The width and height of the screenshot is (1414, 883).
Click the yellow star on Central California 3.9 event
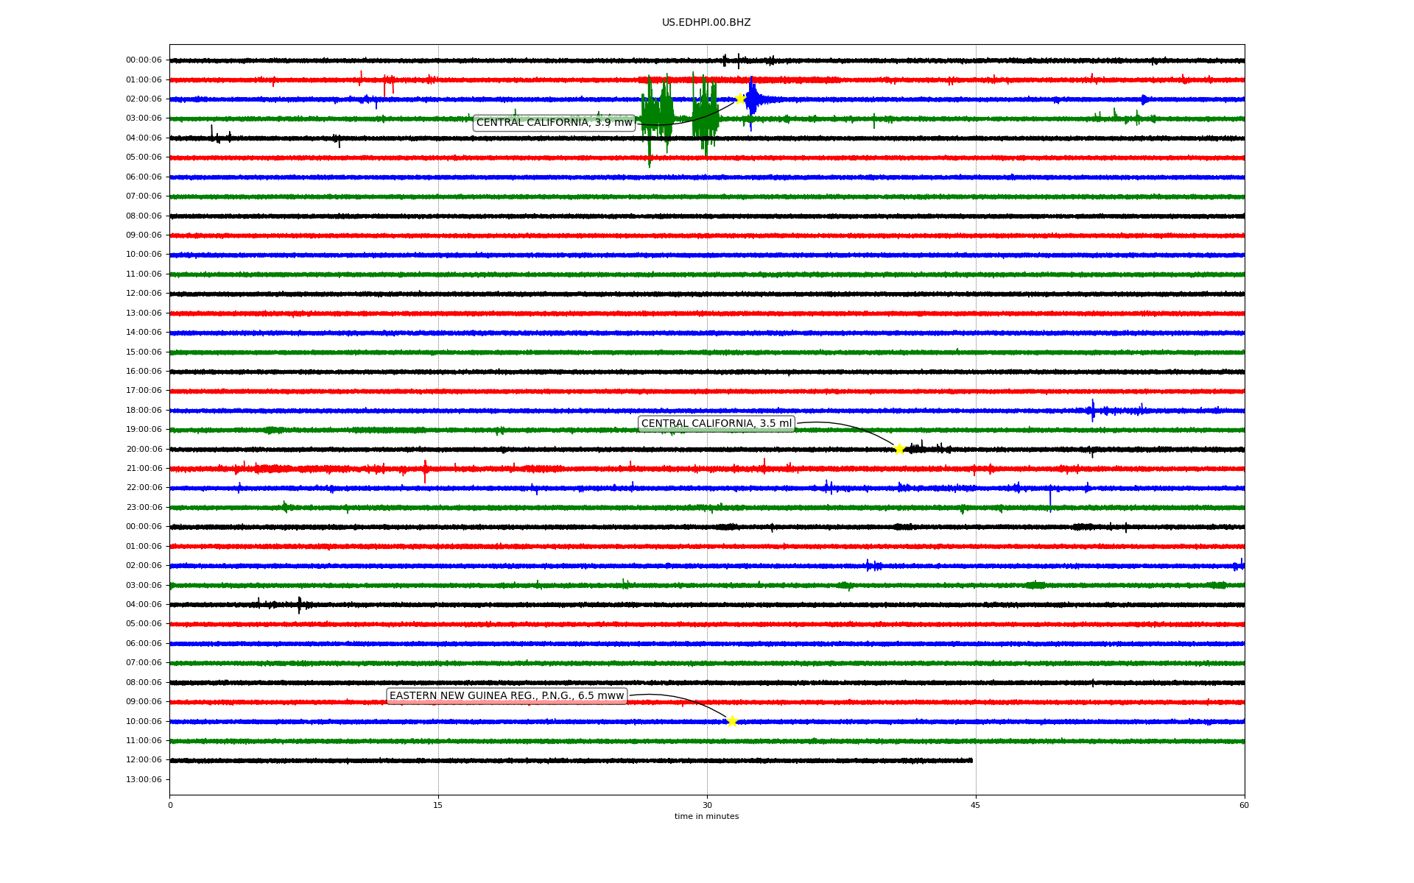tap(740, 99)
